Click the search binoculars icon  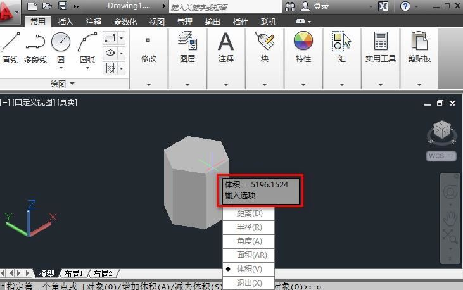pos(290,6)
